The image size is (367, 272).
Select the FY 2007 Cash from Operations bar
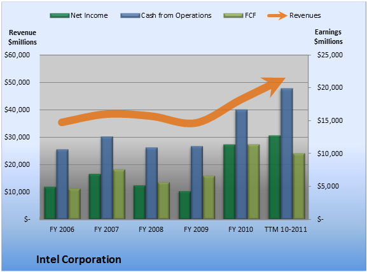(x=107, y=178)
